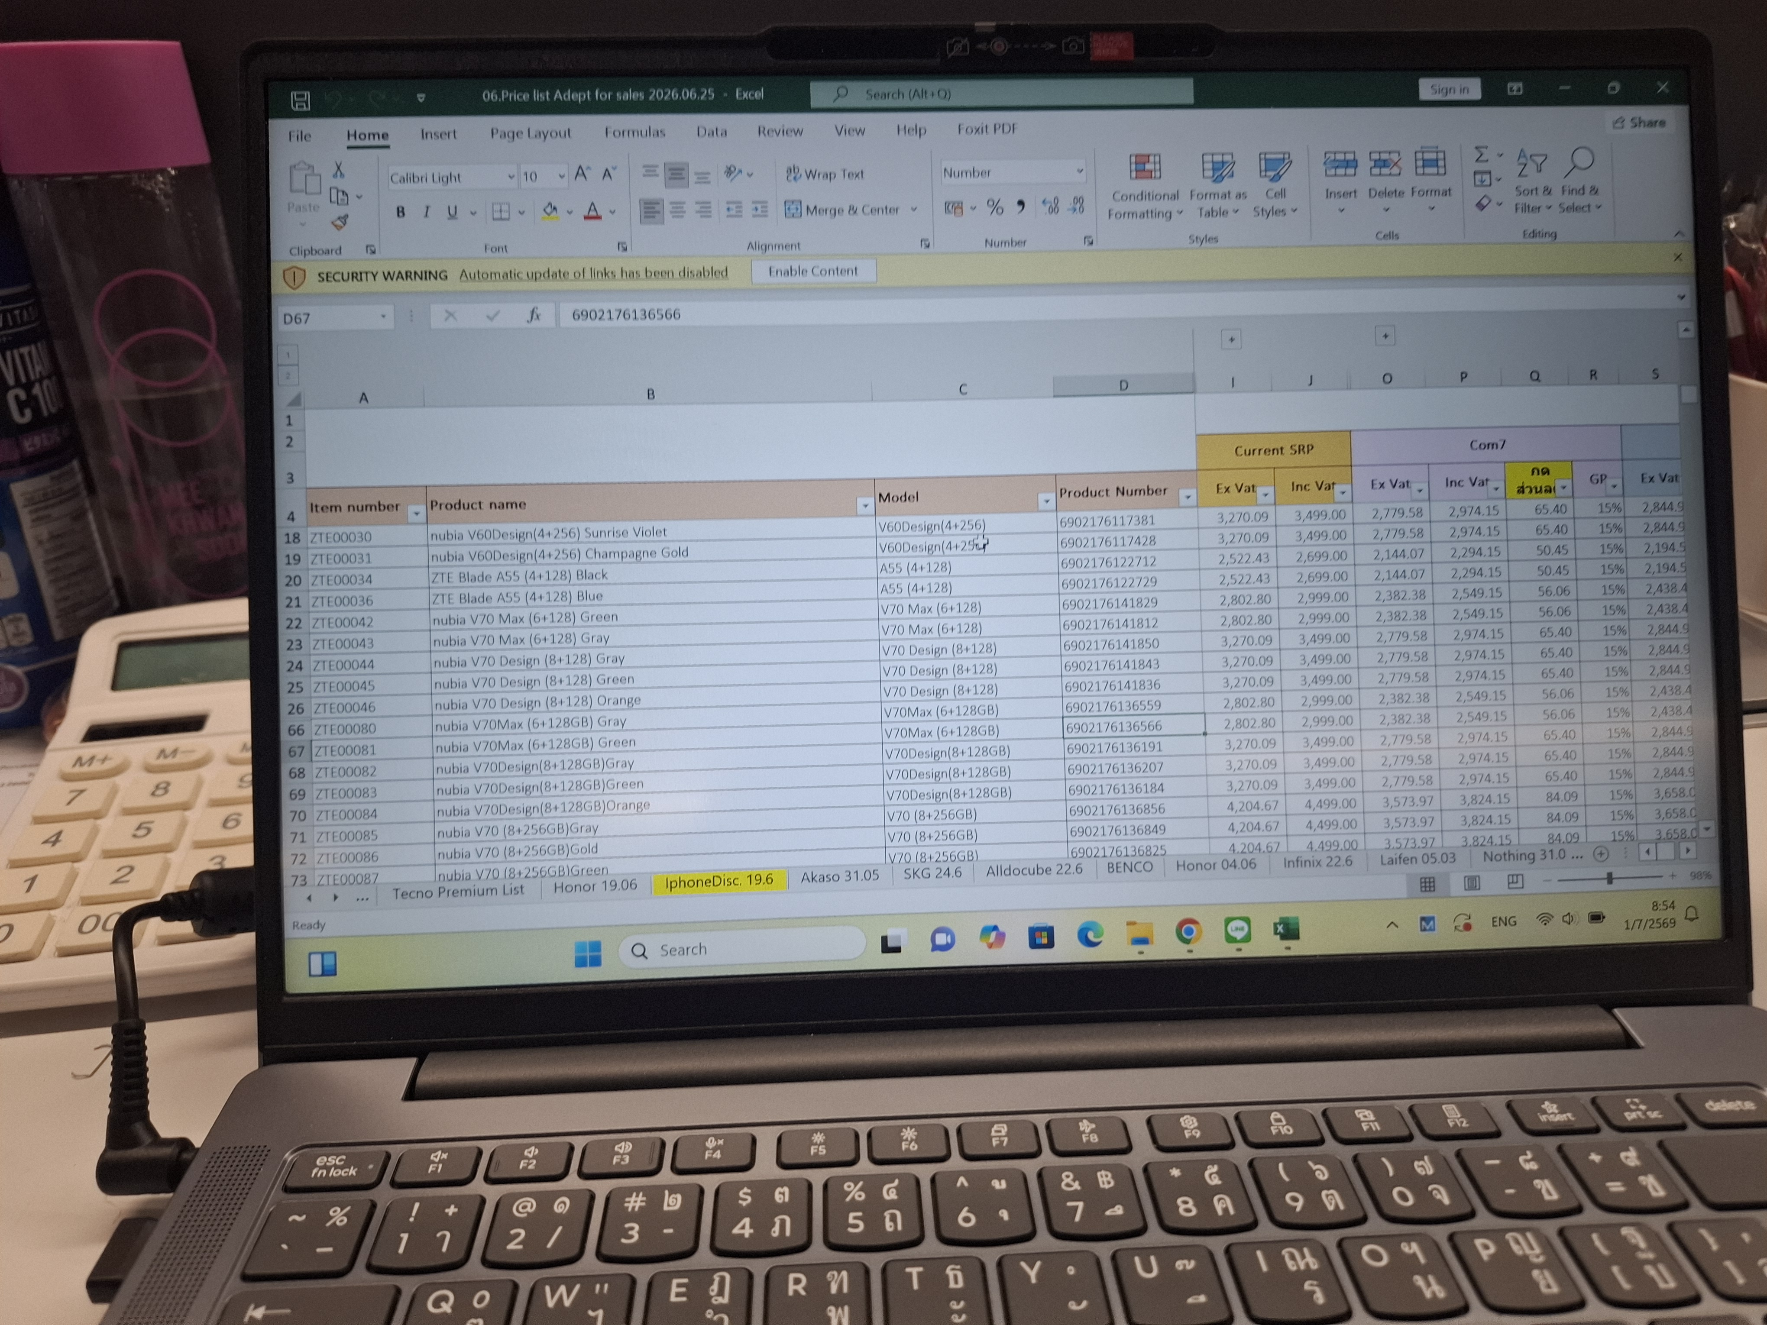Viewport: 1767px width, 1325px height.
Task: Click the taskbar Search box
Action: pyautogui.click(x=742, y=948)
